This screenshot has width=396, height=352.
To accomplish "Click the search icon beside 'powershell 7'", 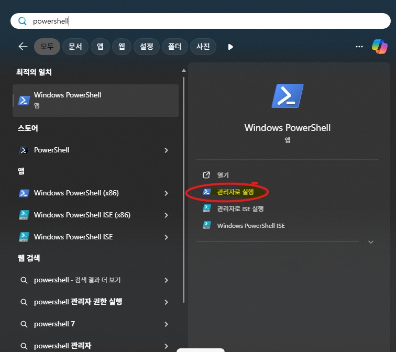I will tap(24, 324).
